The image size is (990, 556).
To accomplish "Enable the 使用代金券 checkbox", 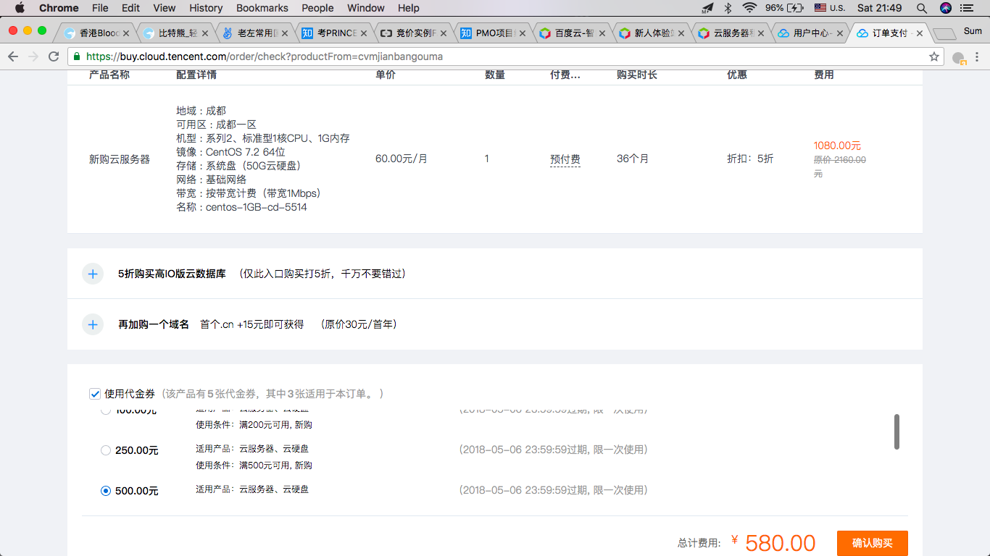I will [x=95, y=393].
